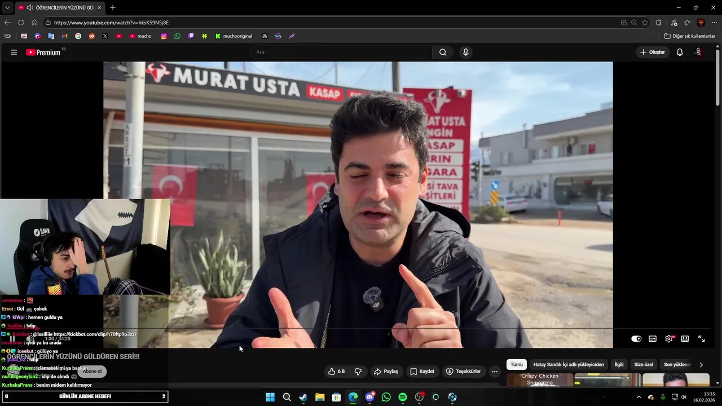Open the Gmail bookmark icon
The height and width of the screenshot is (406, 722).
point(64,36)
